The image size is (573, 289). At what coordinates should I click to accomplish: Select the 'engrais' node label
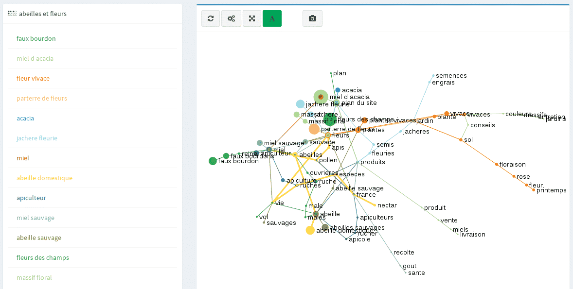point(443,83)
